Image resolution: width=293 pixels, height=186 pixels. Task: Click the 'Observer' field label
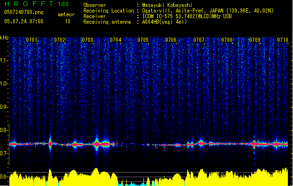[x=95, y=5]
